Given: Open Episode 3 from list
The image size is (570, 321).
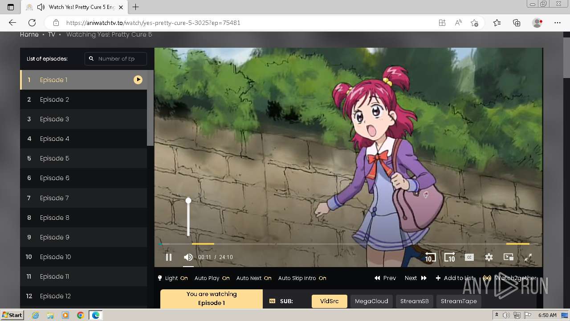Looking at the screenshot, I should pos(83,119).
